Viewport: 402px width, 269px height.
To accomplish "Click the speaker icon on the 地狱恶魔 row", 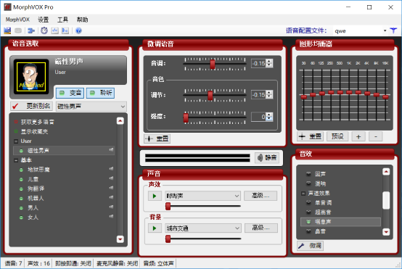I will point(111,169).
